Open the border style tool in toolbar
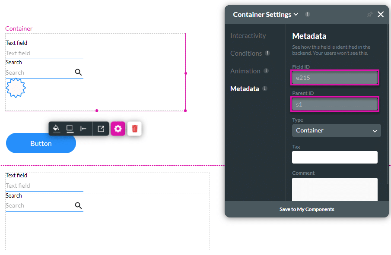Viewport: 391px width, 255px height. pos(70,129)
